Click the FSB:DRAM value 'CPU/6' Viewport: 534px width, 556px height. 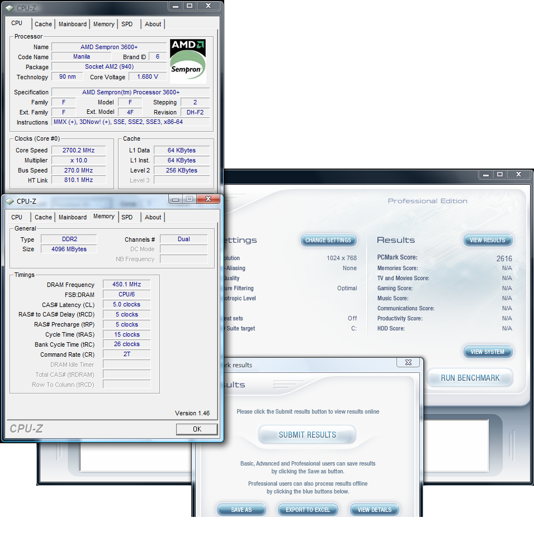click(126, 294)
